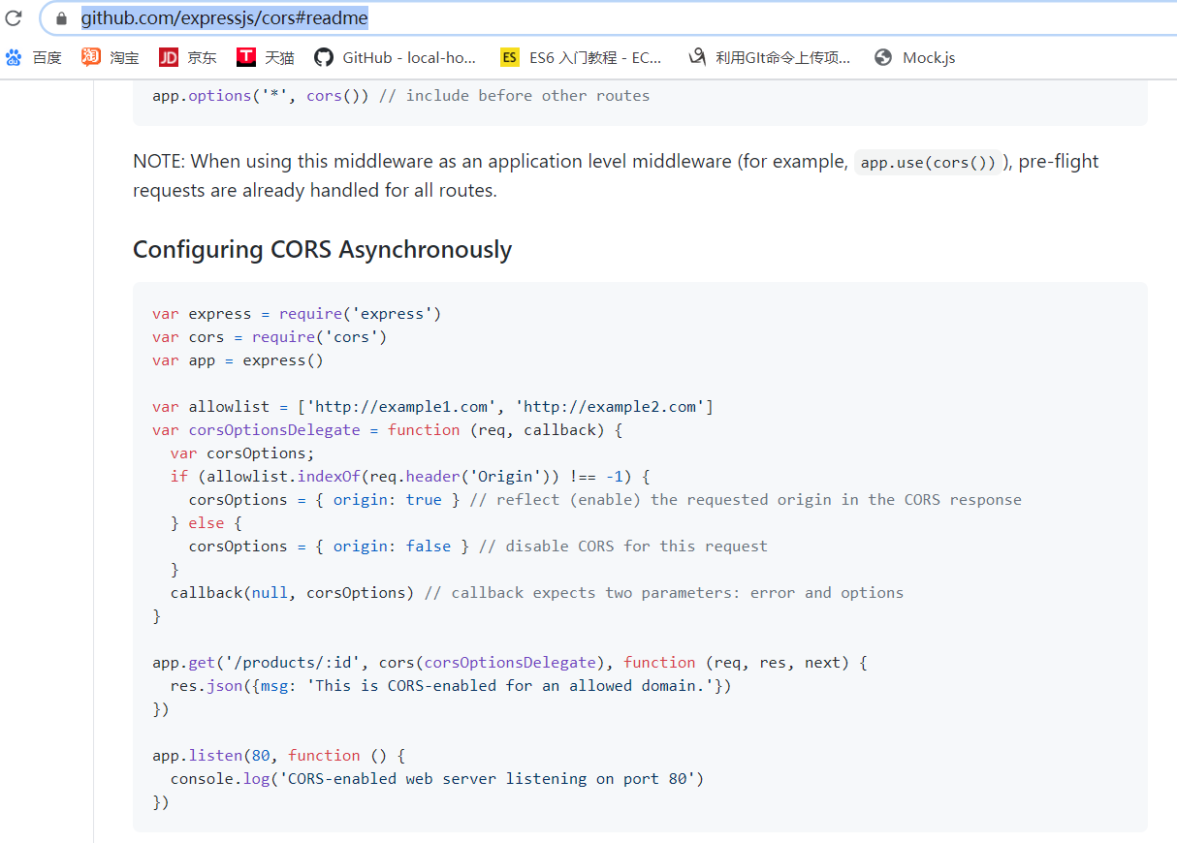Click the GitHub octocat bookmark icon
The image size is (1177, 843).
(324, 58)
